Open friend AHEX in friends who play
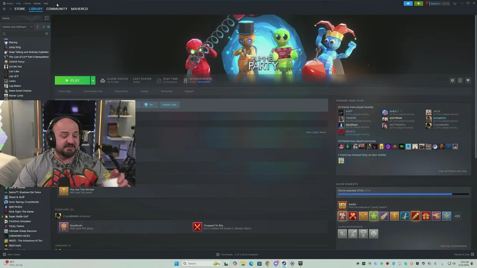This screenshot has height=268, width=477. [393, 111]
